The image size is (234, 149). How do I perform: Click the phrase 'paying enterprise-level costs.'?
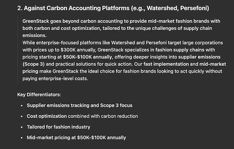pos(55,79)
